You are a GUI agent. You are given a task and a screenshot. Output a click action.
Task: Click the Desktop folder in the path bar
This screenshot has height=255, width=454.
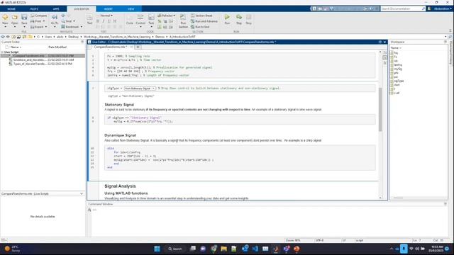pyautogui.click(x=73, y=37)
